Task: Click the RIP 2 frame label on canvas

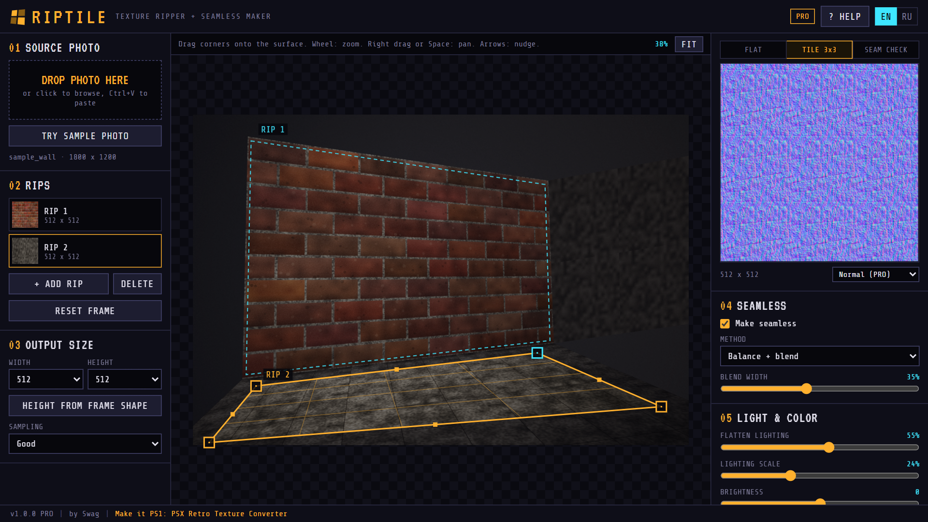Action: [277, 375]
